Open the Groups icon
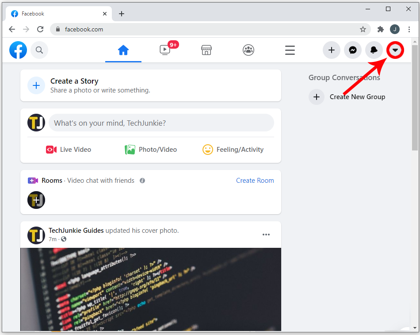 248,50
